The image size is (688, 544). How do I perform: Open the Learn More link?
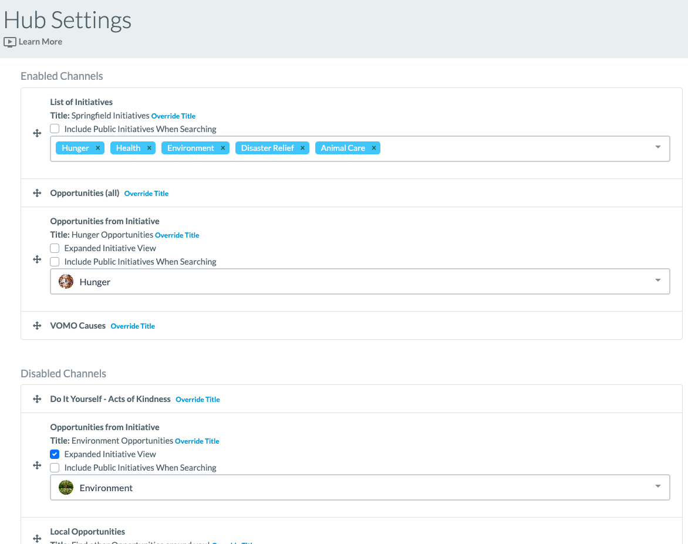click(41, 42)
